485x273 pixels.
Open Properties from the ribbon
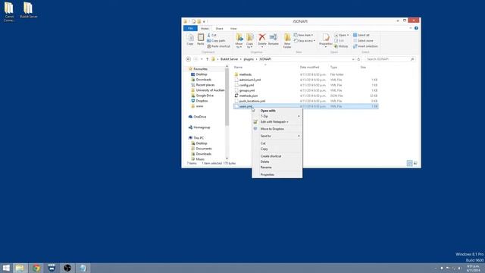[x=326, y=40]
